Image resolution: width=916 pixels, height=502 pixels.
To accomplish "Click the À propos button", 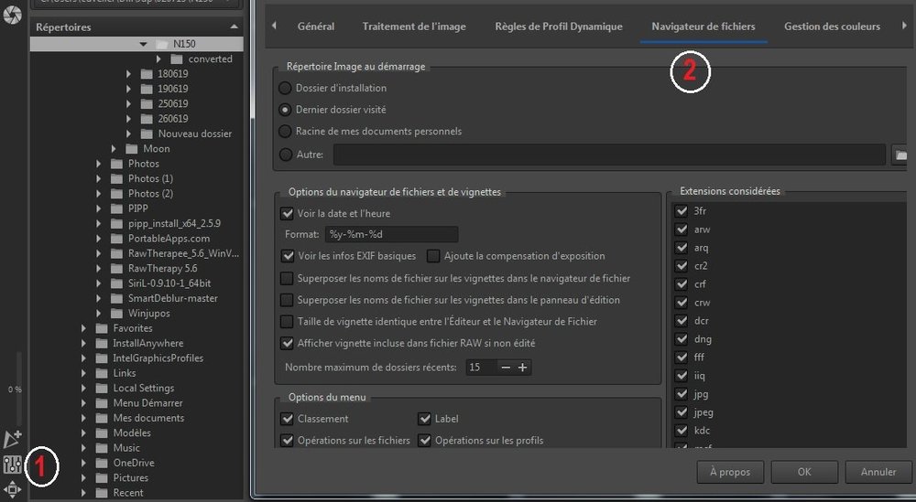I will point(730,472).
